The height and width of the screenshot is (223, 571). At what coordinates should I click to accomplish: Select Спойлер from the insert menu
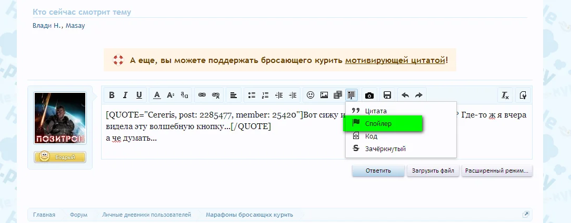tap(383, 123)
